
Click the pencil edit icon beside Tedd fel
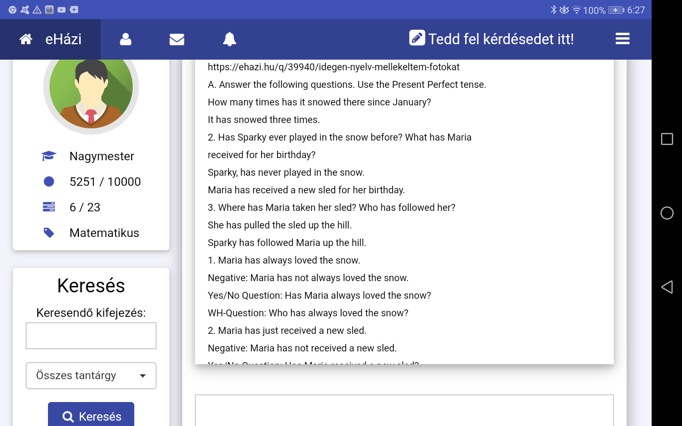(417, 38)
